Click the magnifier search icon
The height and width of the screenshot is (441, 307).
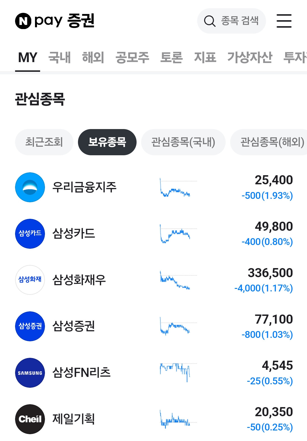[210, 21]
